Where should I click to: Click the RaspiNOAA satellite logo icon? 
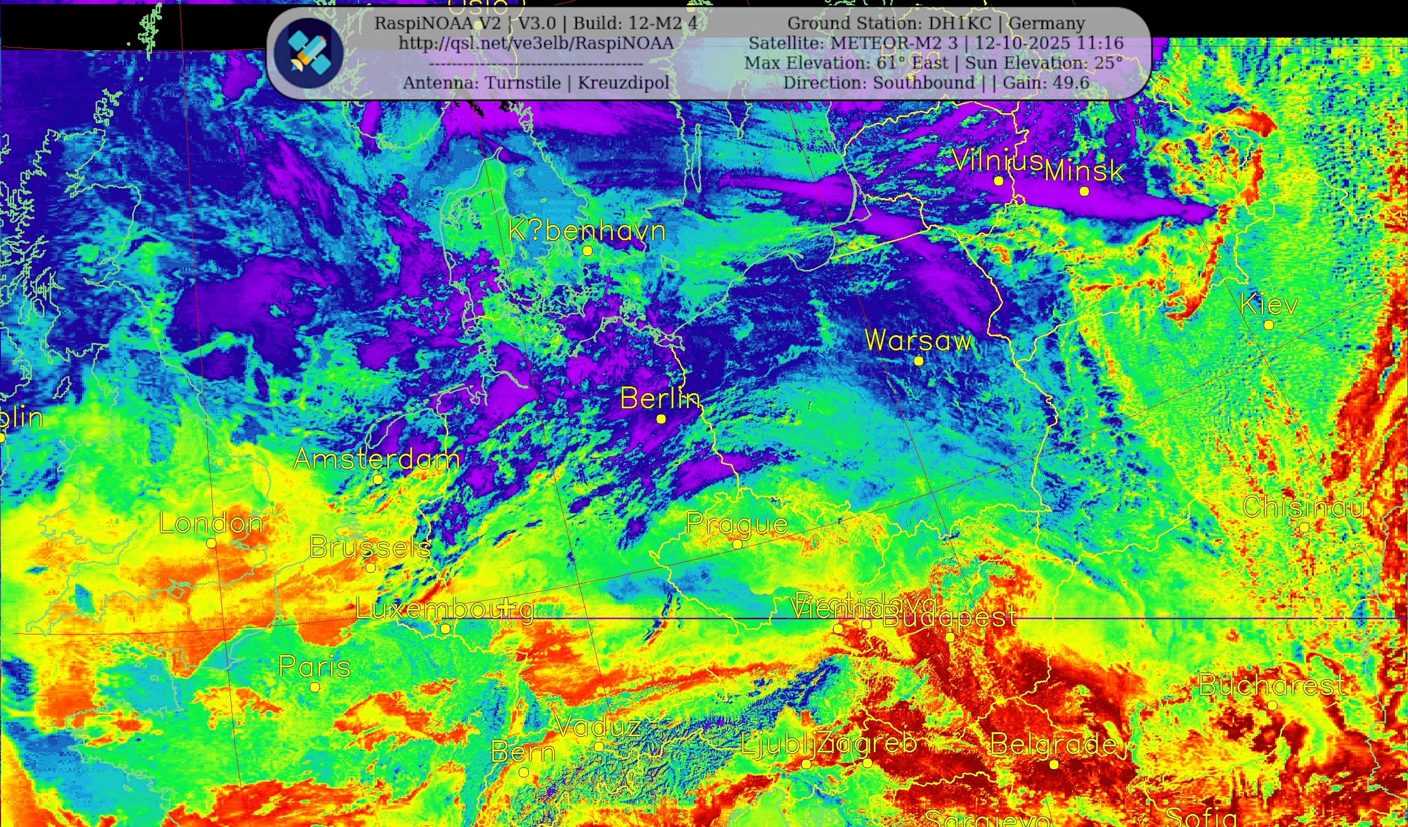[309, 53]
